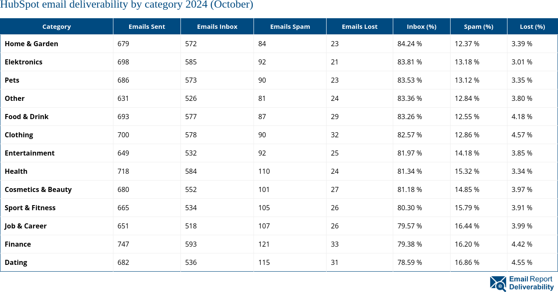Click Other emails sent value 631

pyautogui.click(x=123, y=98)
